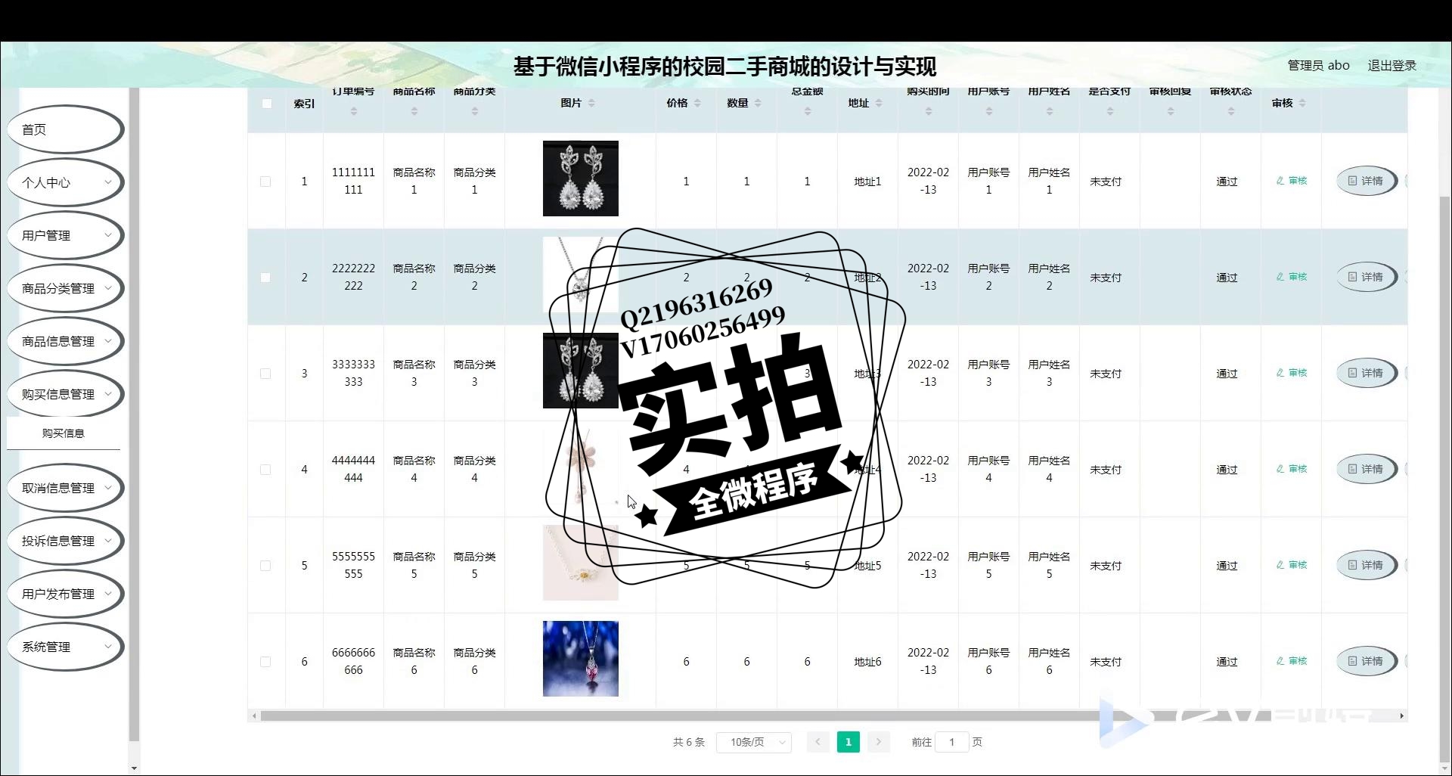The width and height of the screenshot is (1452, 776).
Task: Sort by 订单编号 column sort icon
Action: point(354,111)
